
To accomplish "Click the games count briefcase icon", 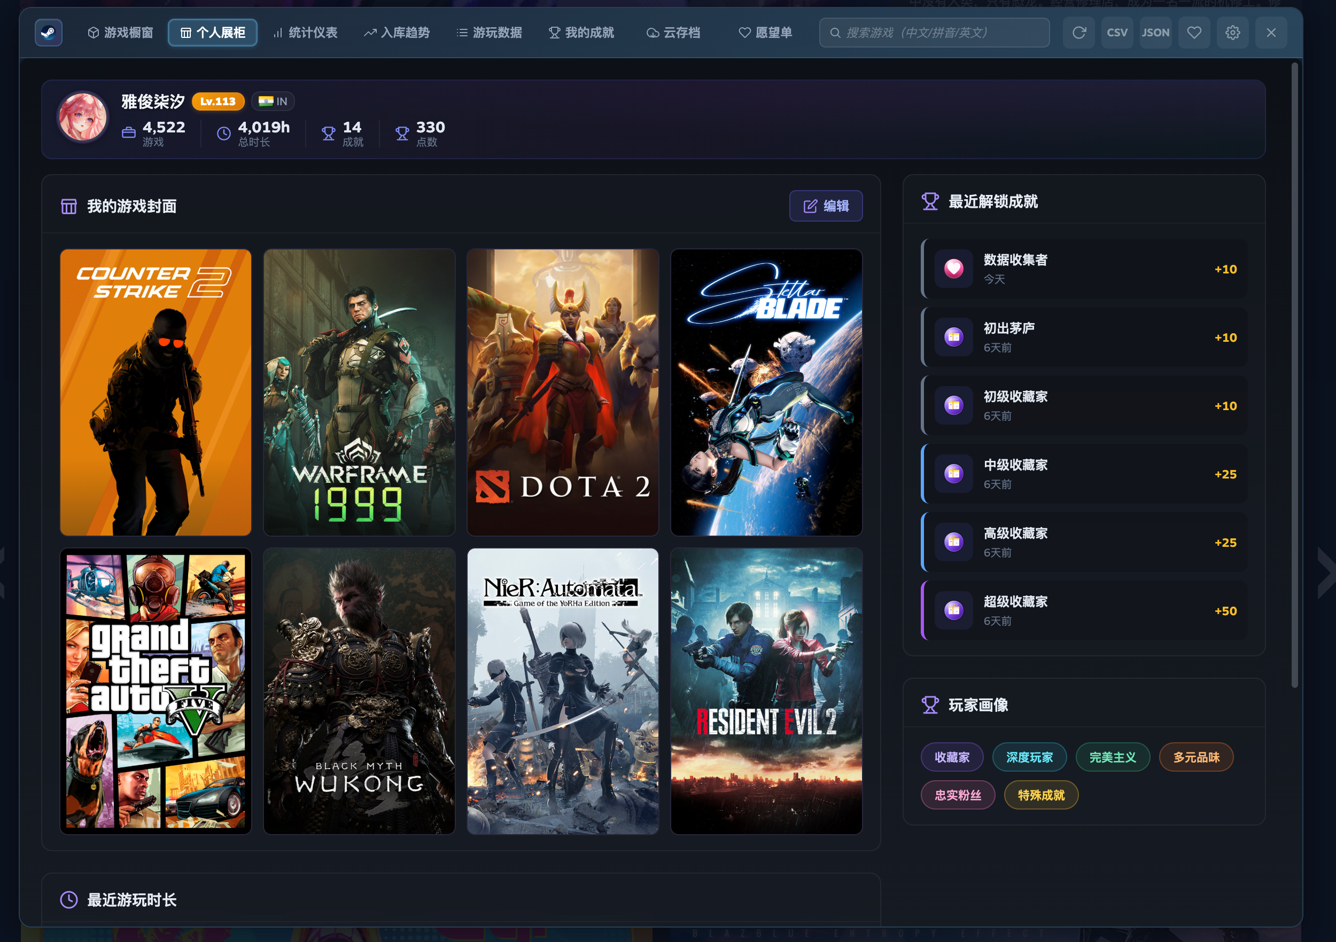I will click(129, 133).
